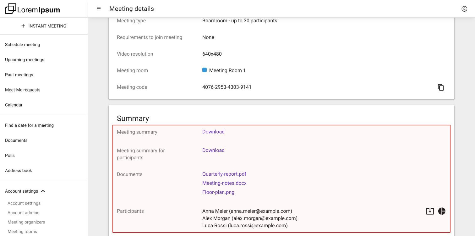475x236 pixels.
Task: Open Meeting-notes.docx
Action: [x=224, y=183]
